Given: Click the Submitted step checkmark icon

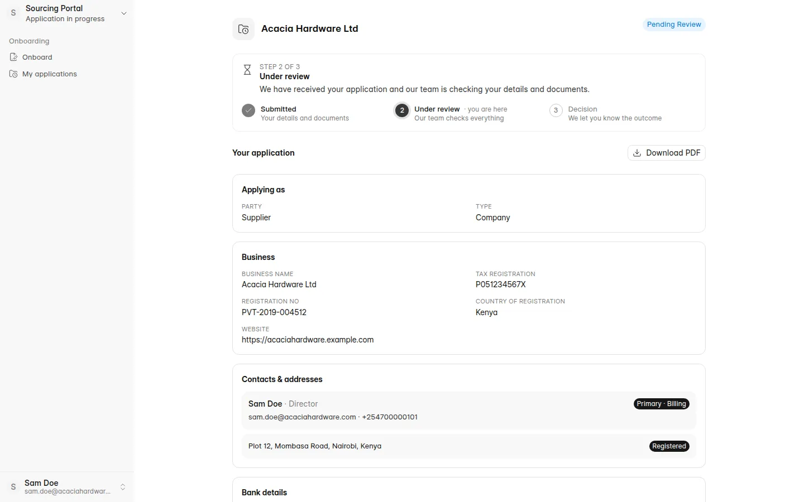Looking at the screenshot, I should click(x=248, y=110).
